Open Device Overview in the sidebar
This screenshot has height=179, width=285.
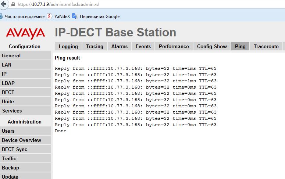tap(25, 140)
